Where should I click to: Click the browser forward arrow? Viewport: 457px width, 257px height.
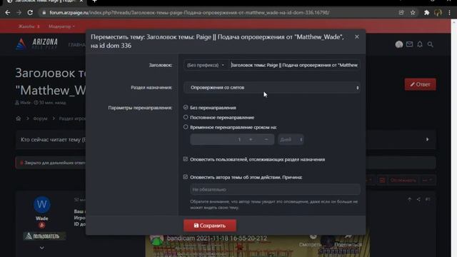pyautogui.click(x=19, y=13)
